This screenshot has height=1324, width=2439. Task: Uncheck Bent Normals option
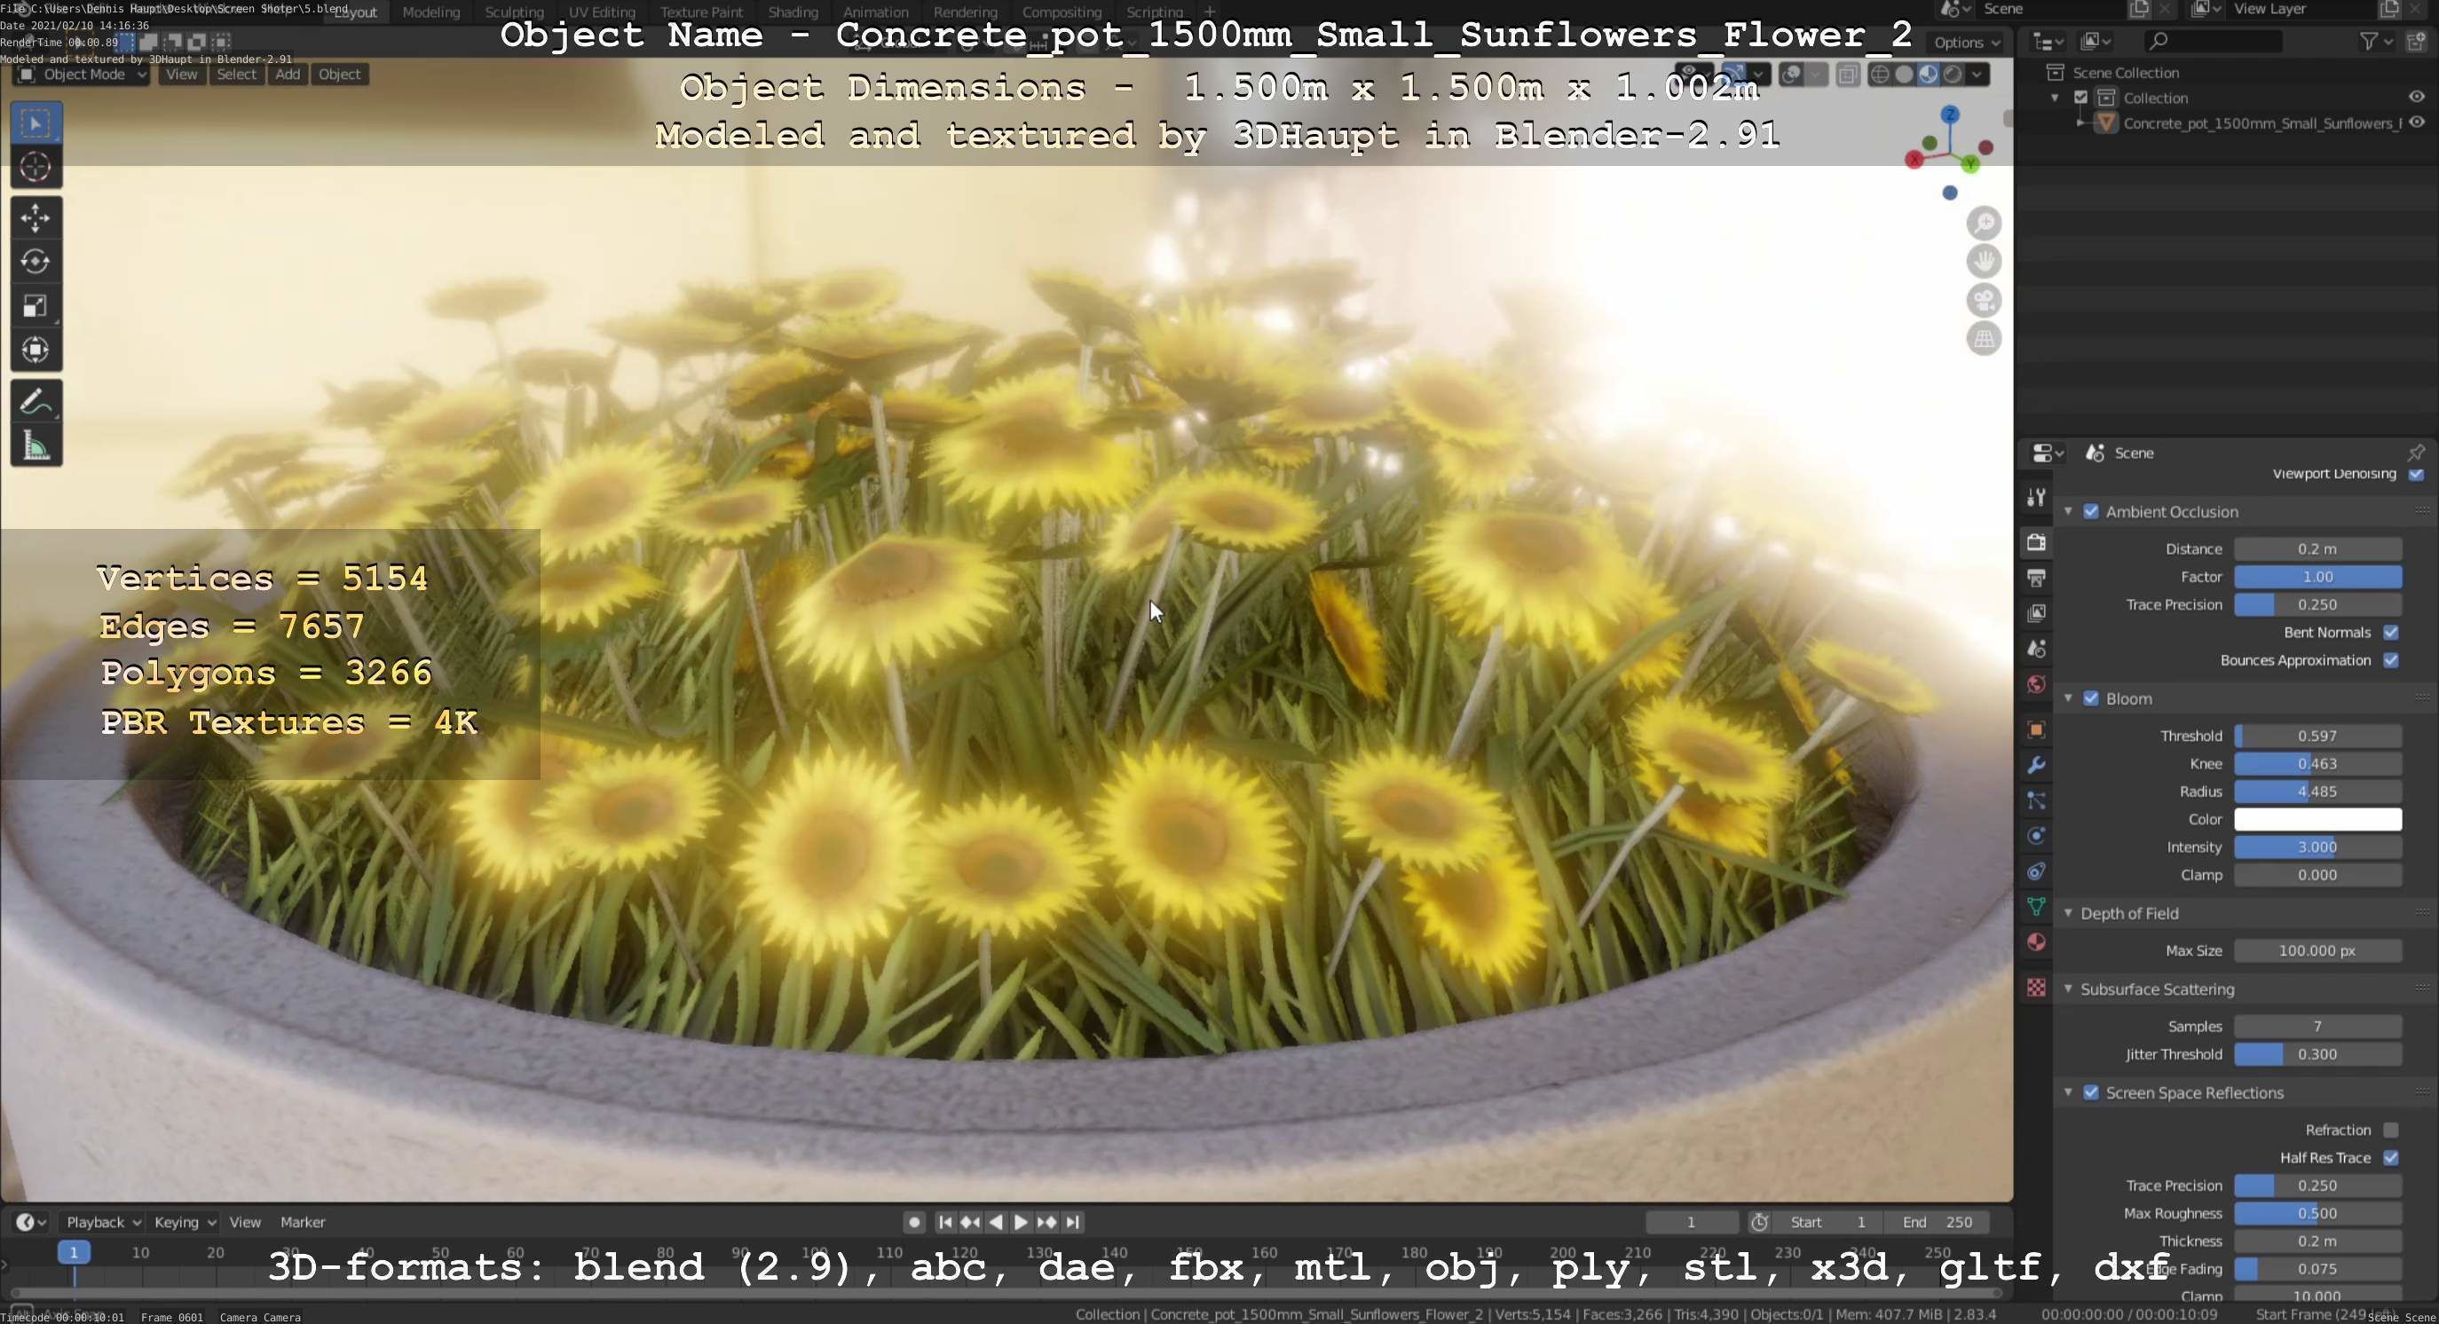tap(2391, 633)
